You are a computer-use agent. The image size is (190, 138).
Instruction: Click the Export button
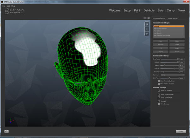(177, 52)
